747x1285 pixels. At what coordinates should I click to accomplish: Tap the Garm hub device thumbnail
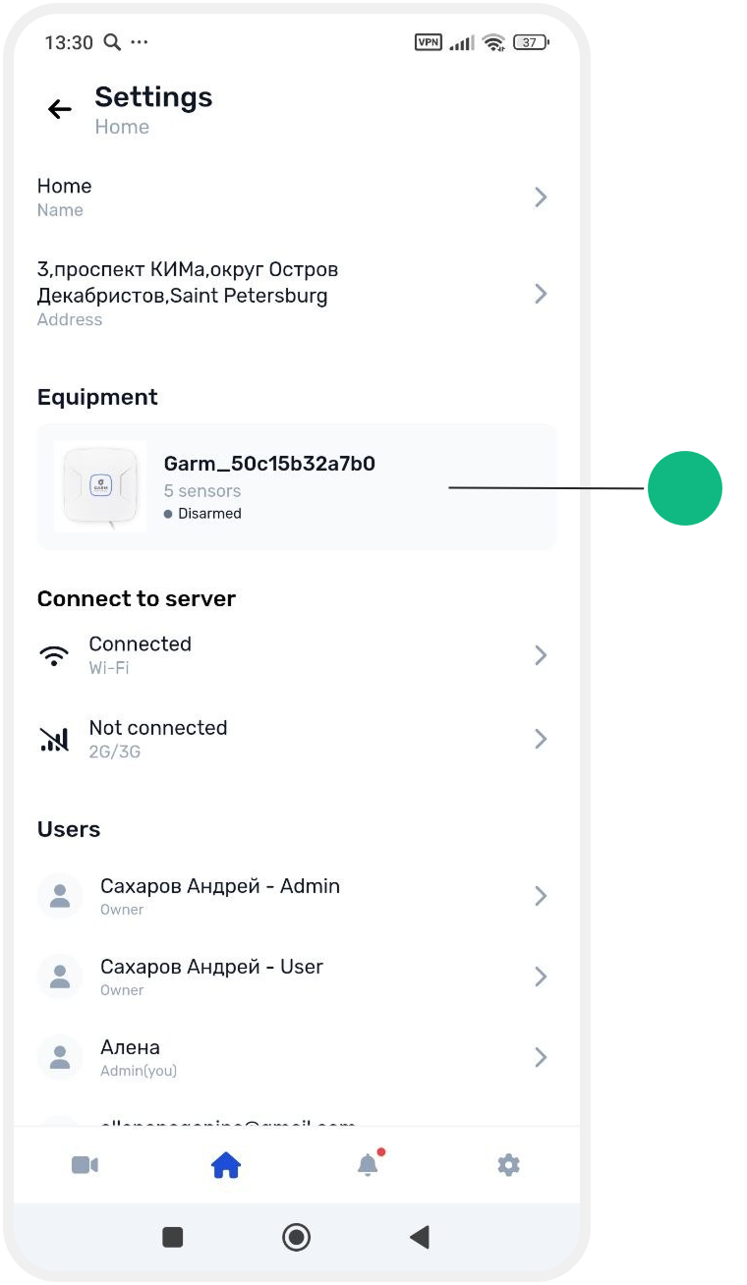pos(100,487)
